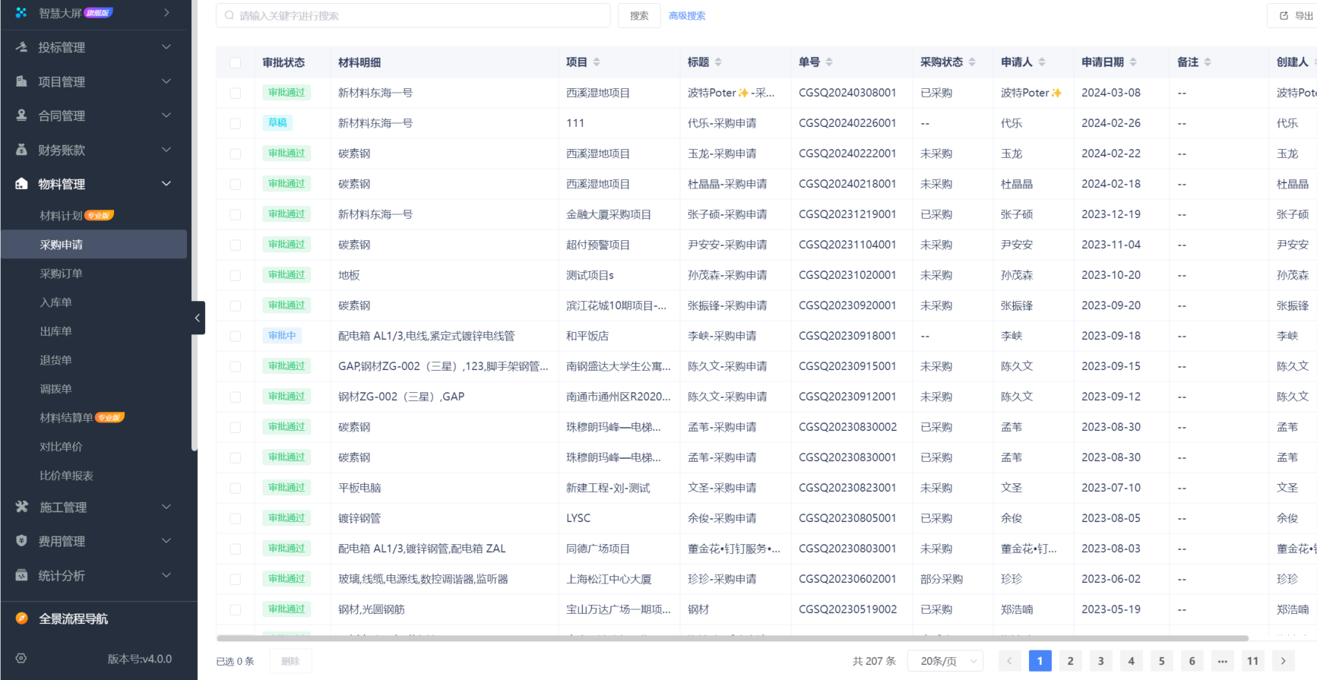Check the row CGSQ20231104001
The width and height of the screenshot is (1317, 680).
tap(236, 245)
